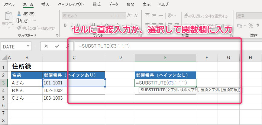This screenshot has width=262, height=125.
Task: Click SUBSTITUTE link in the function tooltip
Action: click(x=152, y=90)
